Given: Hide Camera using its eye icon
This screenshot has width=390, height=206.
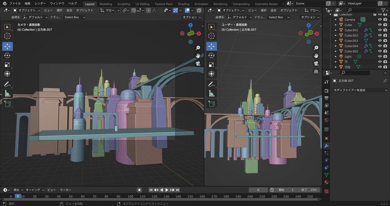Looking at the screenshot, I should 380,19.
